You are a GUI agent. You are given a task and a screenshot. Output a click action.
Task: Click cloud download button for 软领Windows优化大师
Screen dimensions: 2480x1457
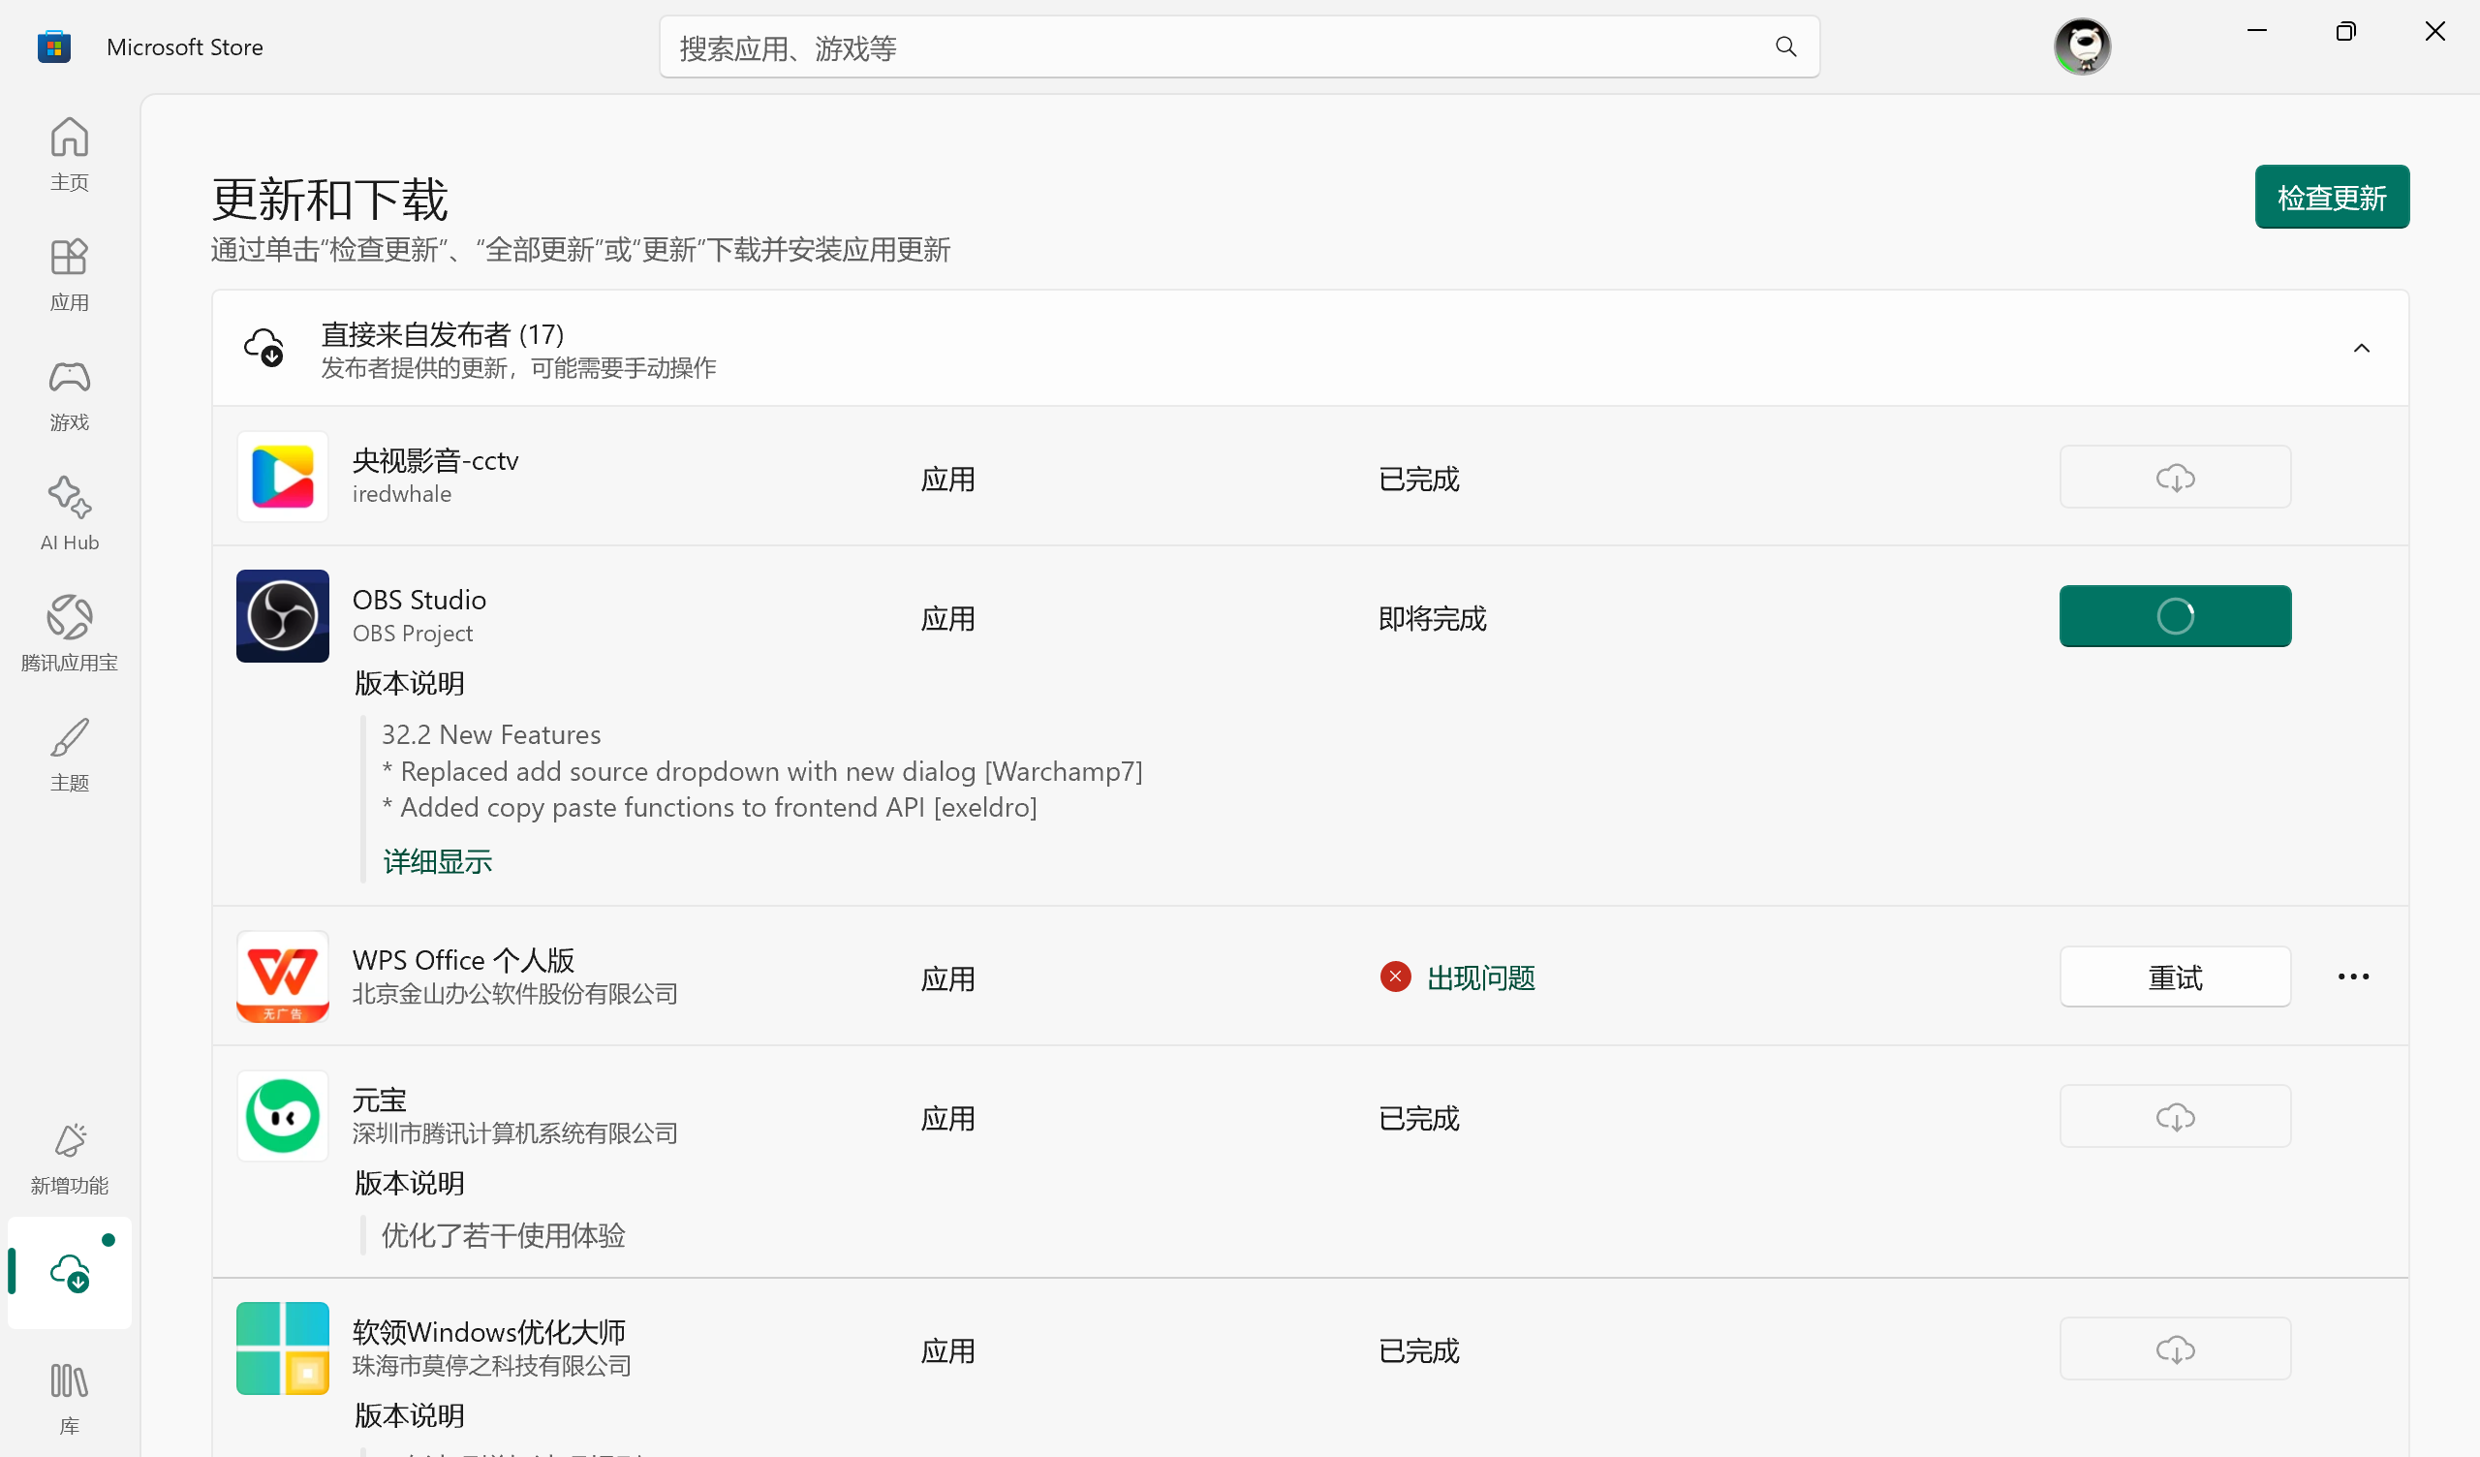(2175, 1348)
